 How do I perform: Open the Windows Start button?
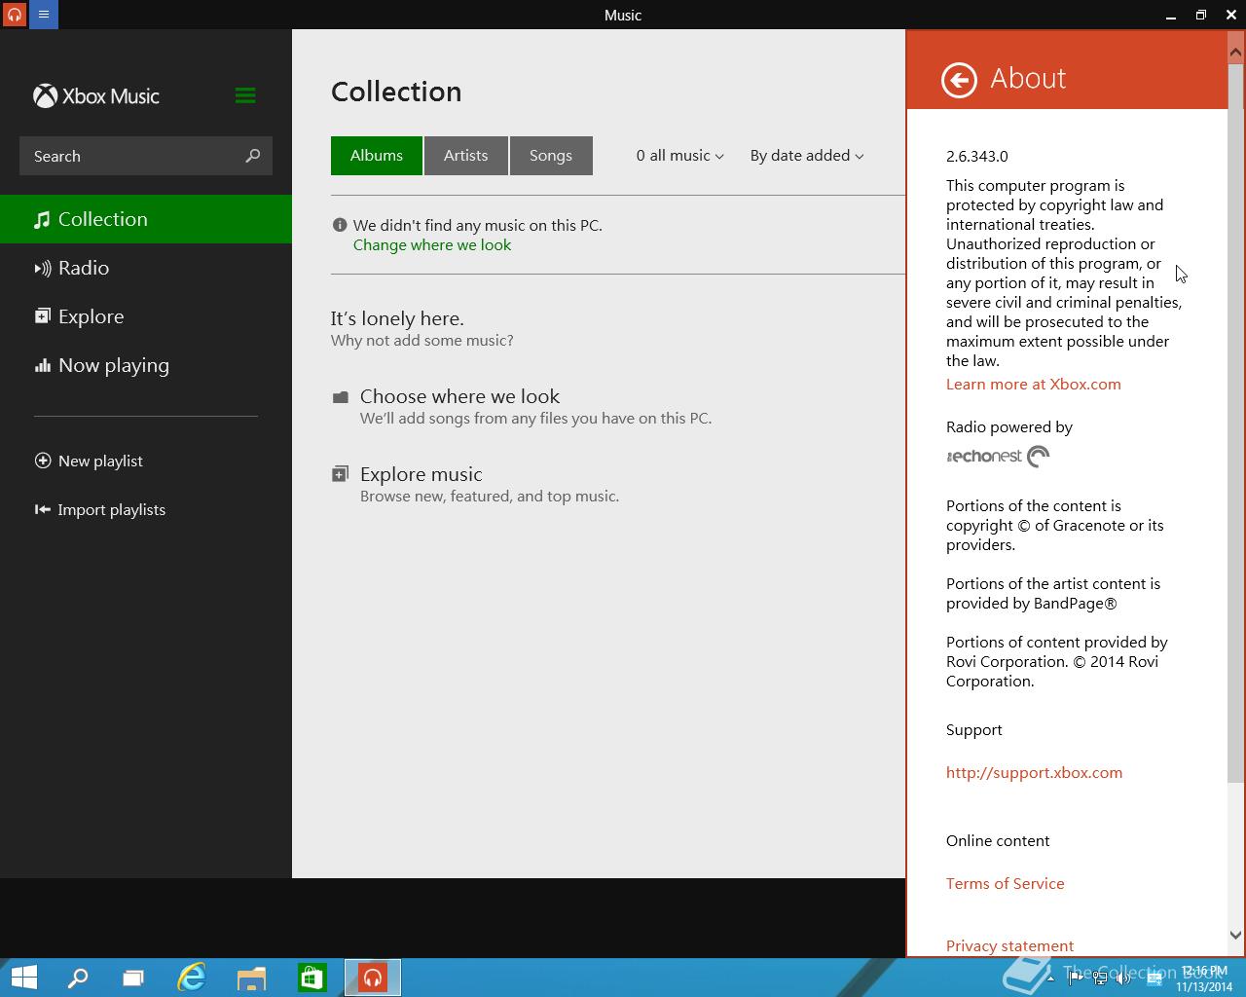tap(23, 978)
